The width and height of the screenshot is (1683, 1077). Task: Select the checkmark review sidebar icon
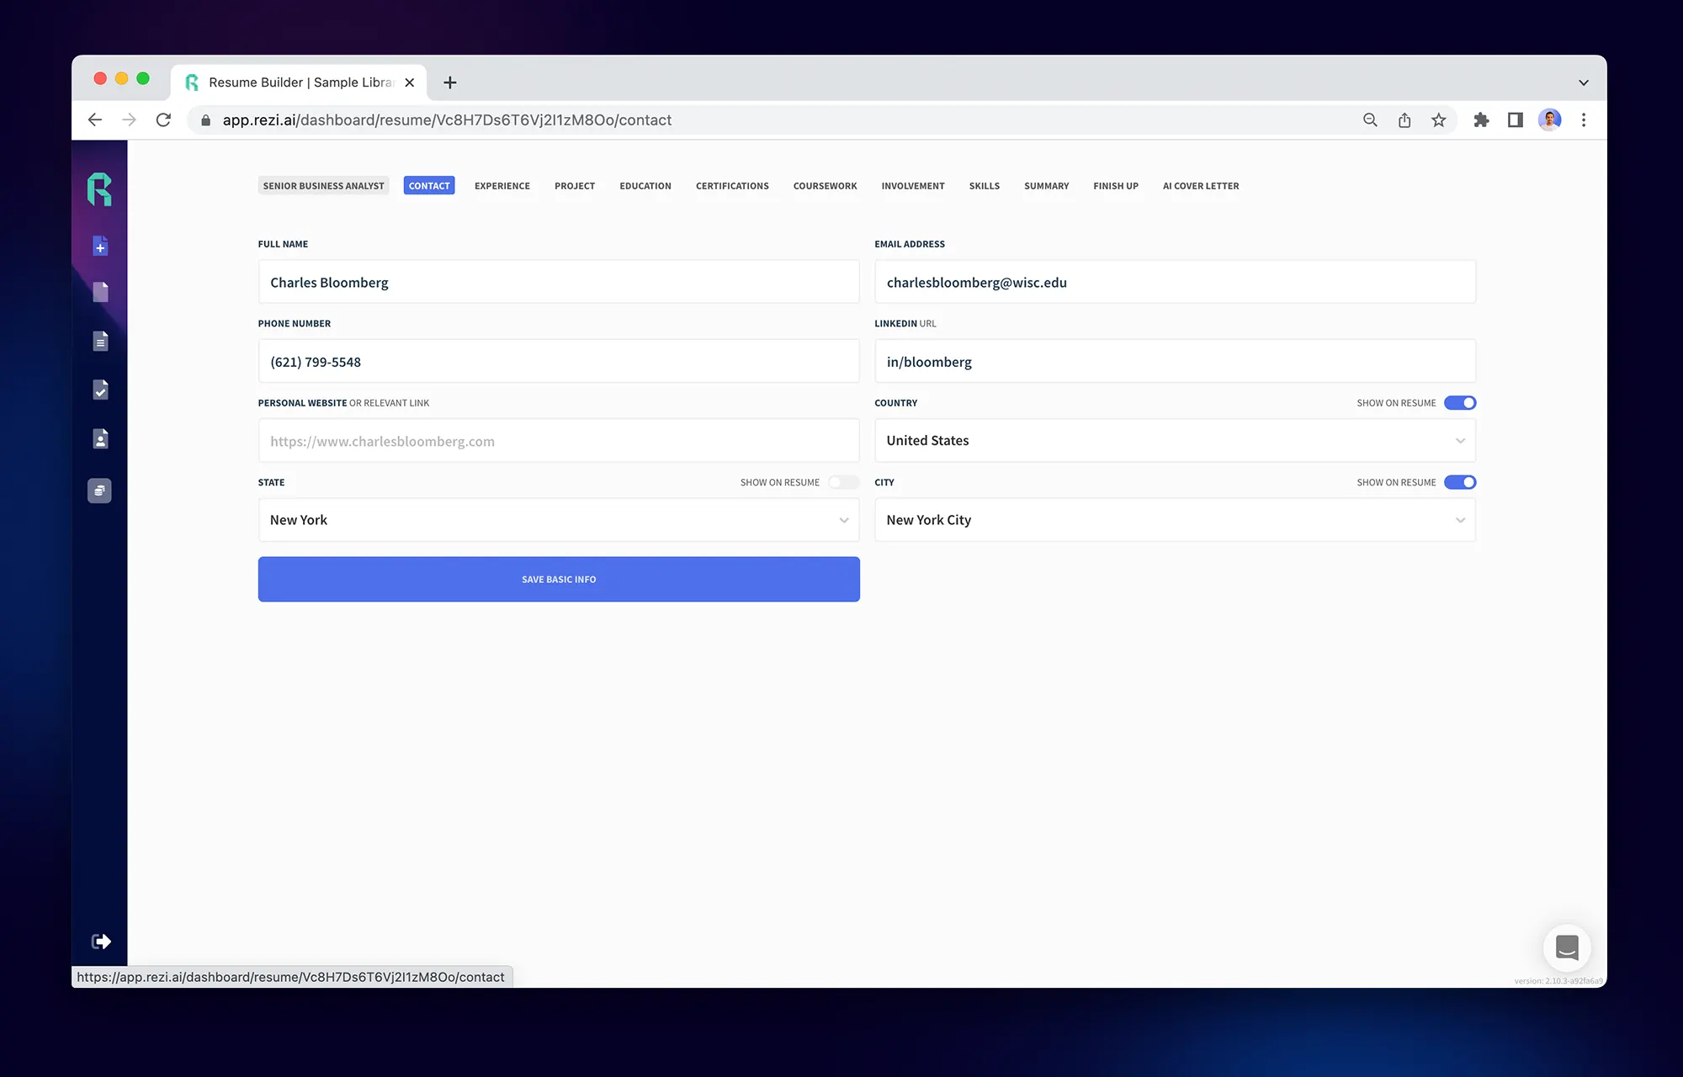pos(100,390)
